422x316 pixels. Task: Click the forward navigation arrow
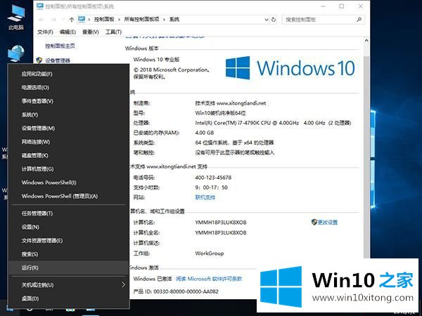point(53,20)
